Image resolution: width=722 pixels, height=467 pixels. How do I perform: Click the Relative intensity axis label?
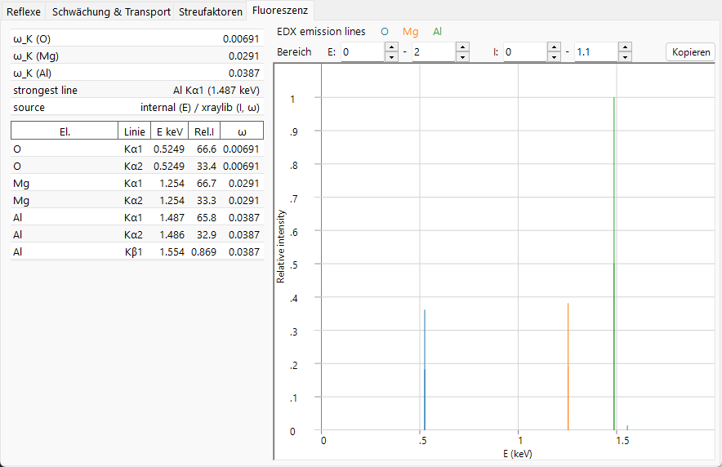click(280, 247)
